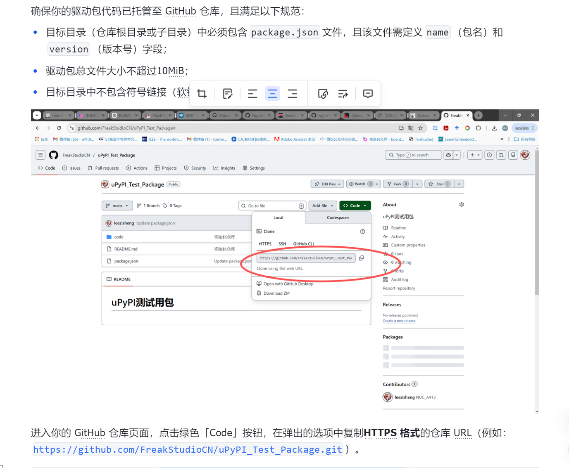Screen dimensions: 569x468
Task: Click the text wrap arrow icon
Action: click(343, 94)
